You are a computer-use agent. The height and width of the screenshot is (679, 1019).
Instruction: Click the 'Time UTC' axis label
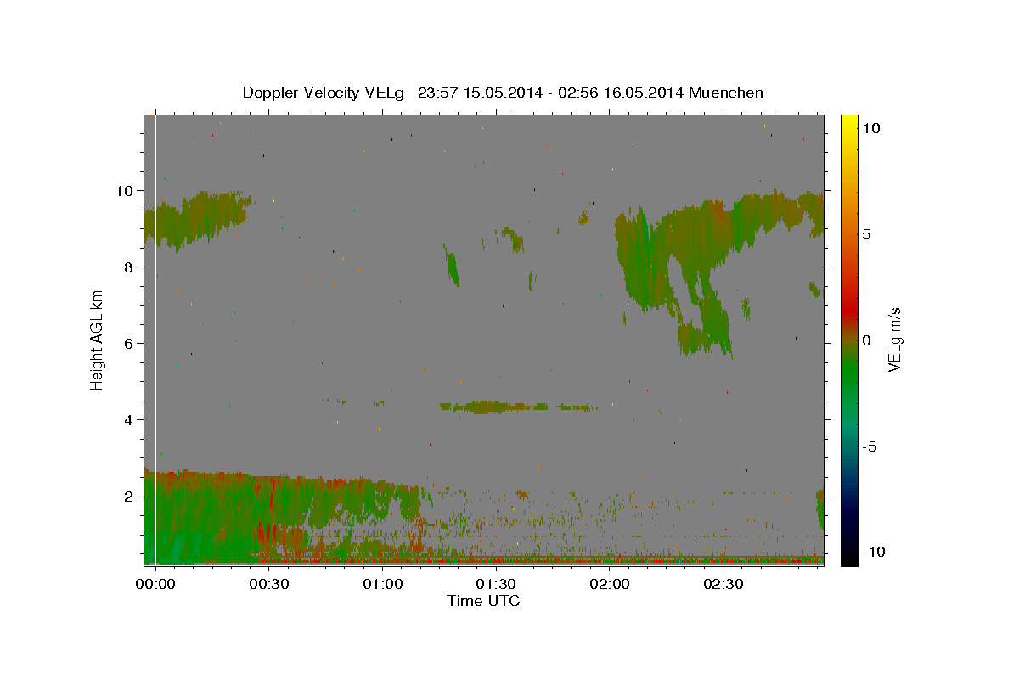pos(483,601)
